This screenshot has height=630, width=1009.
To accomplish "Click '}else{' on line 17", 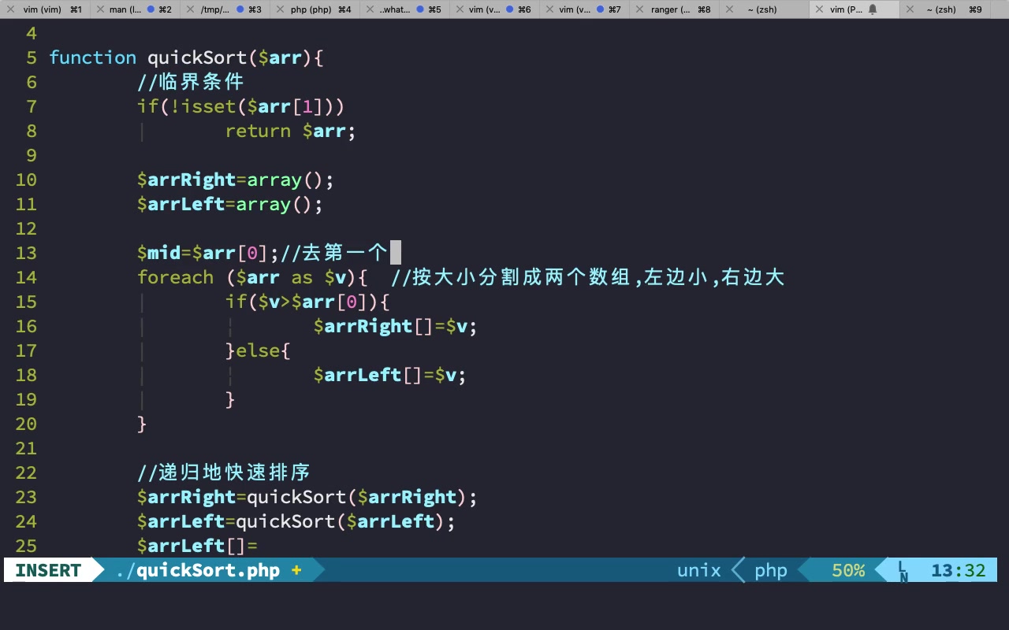I will tap(258, 350).
